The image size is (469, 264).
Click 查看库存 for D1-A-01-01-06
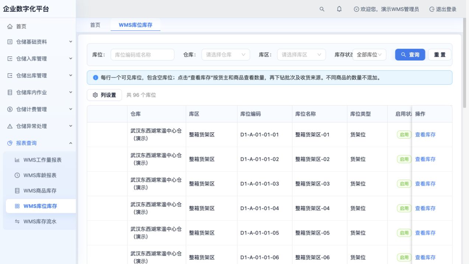(x=425, y=257)
